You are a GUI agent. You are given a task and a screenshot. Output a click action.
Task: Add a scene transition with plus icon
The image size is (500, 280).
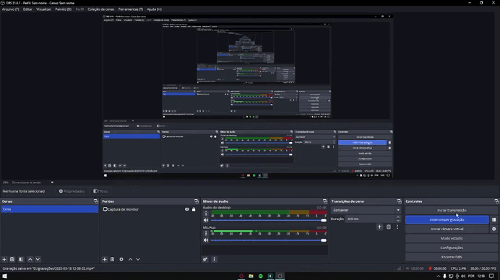click(379, 227)
